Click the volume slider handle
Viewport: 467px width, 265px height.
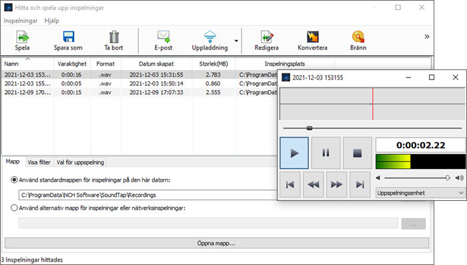(448, 178)
